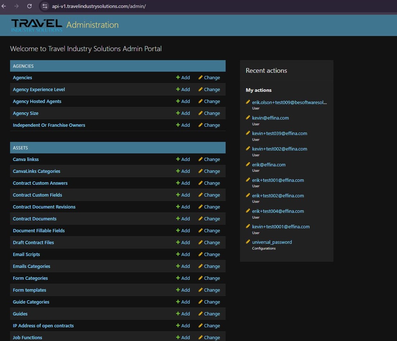Click the browser reload icon
Screen dimensions: 397x341
(x=29, y=6)
